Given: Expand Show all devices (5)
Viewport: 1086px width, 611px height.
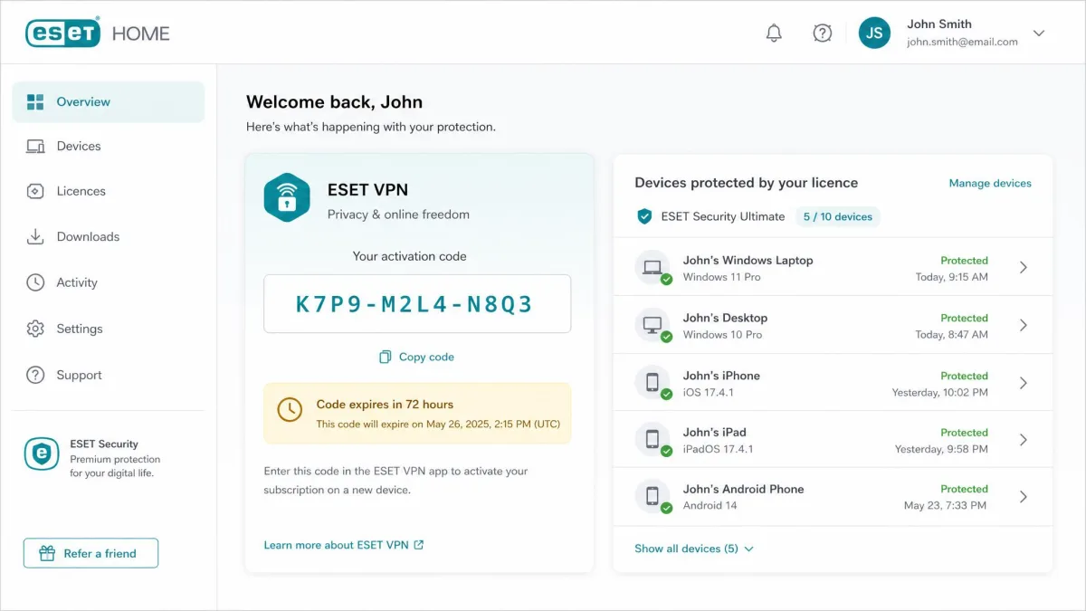Looking at the screenshot, I should 694,549.
